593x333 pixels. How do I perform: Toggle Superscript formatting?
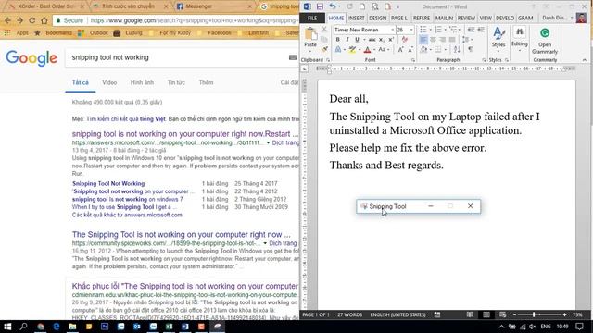point(391,39)
